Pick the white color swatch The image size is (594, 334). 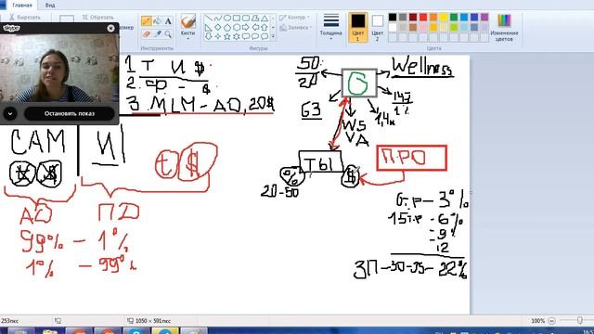tap(393, 27)
